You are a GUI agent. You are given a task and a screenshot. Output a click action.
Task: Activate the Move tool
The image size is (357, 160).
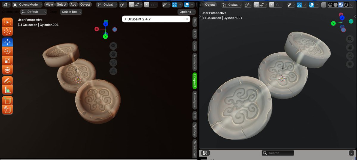(7, 42)
